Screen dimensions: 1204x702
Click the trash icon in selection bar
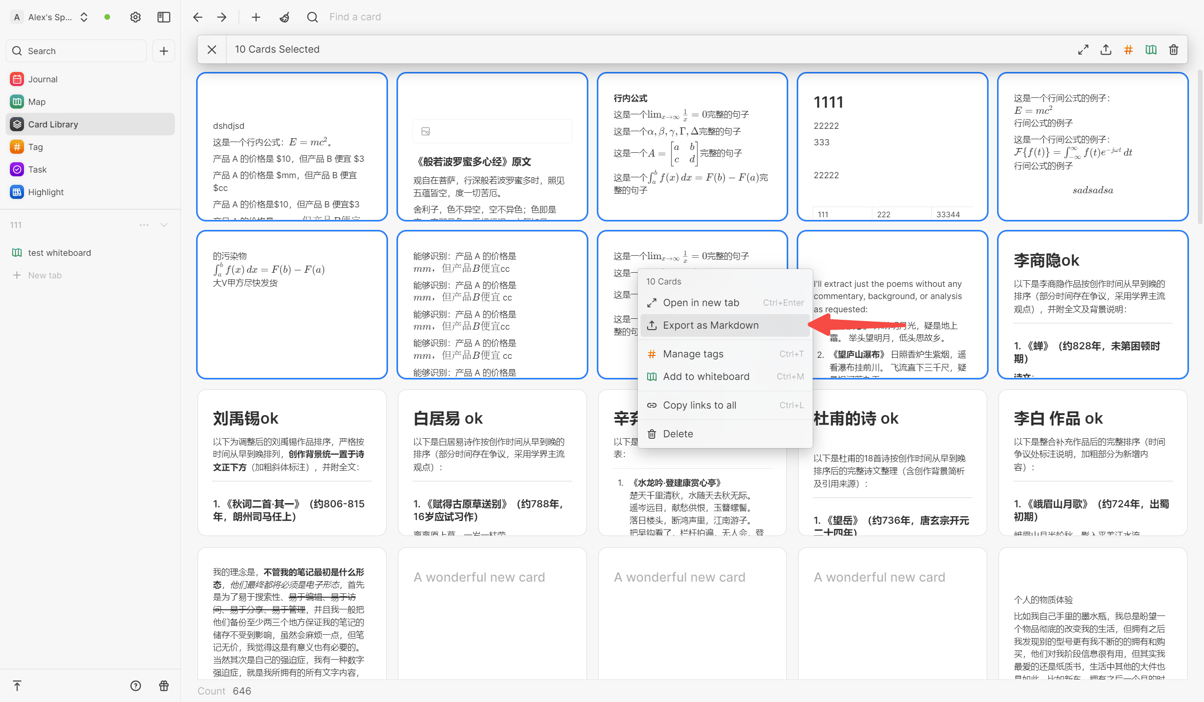click(x=1173, y=49)
